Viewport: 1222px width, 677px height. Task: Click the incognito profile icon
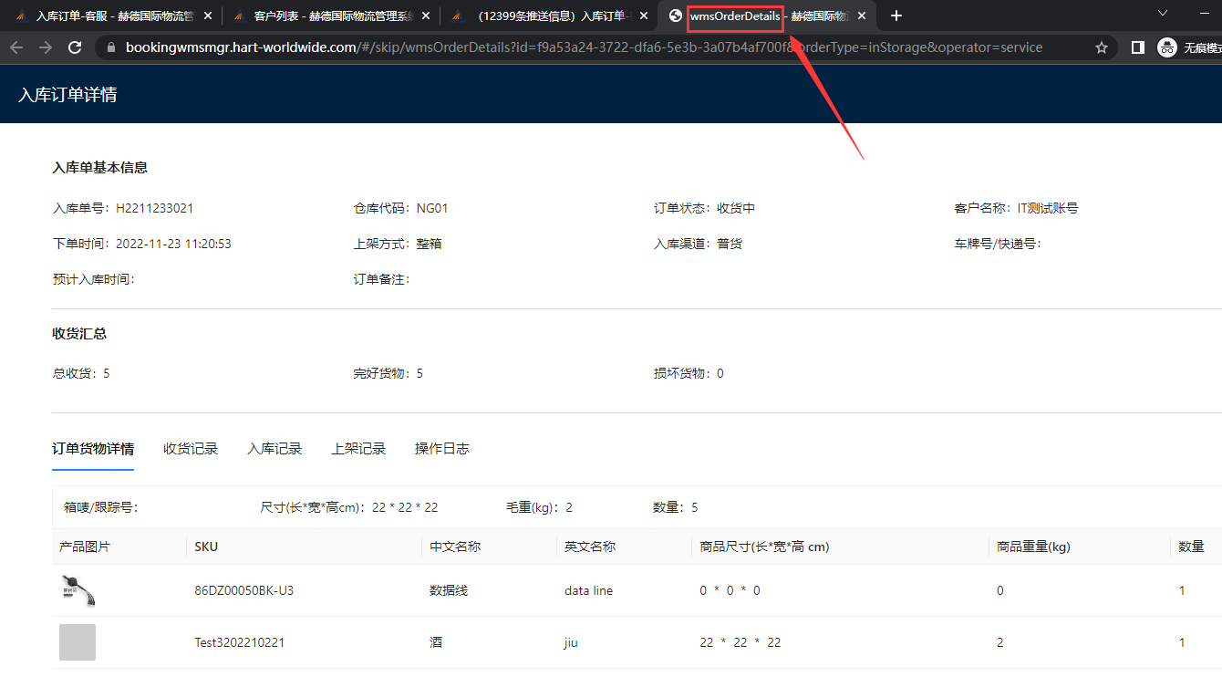coord(1166,47)
